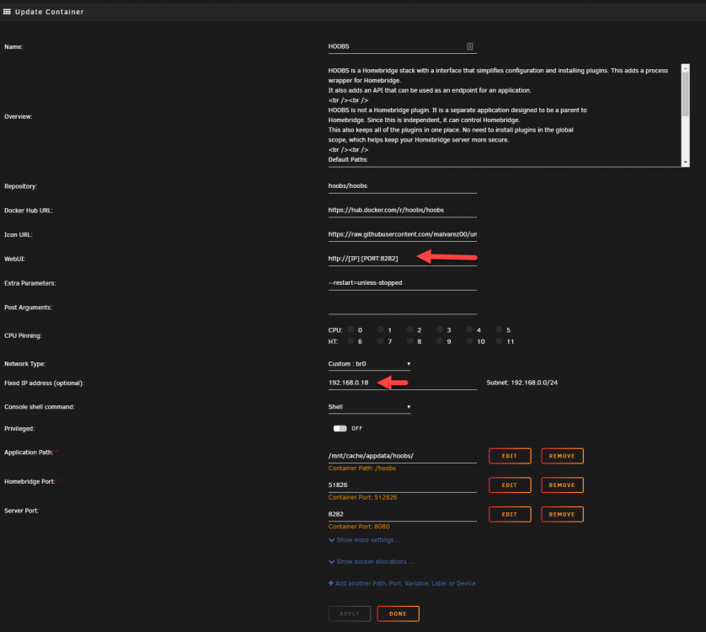706x632 pixels.
Task: Click the Overview scrollbar thumb
Action: coord(685,94)
